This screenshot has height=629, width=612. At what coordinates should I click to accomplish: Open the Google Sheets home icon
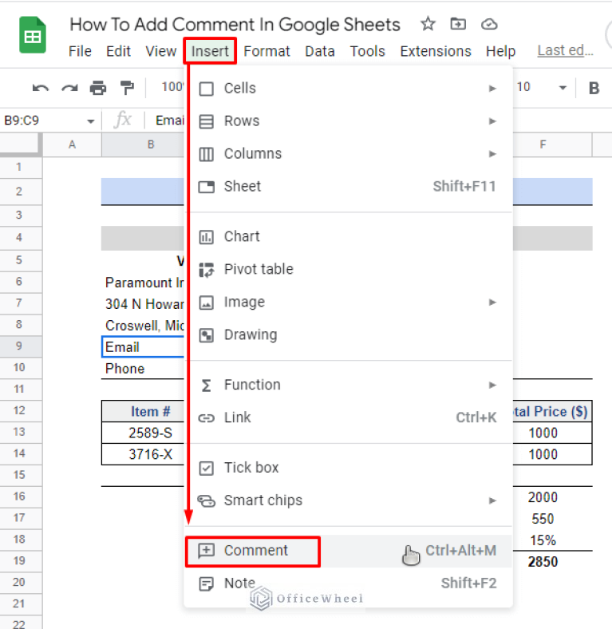point(33,35)
